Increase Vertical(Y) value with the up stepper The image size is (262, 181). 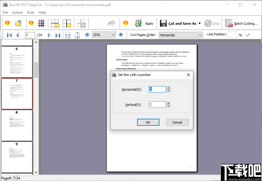click(168, 103)
